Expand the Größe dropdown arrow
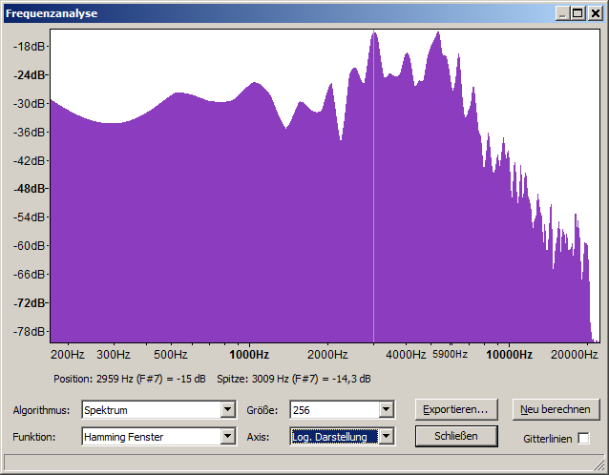The width and height of the screenshot is (609, 475). coord(386,410)
